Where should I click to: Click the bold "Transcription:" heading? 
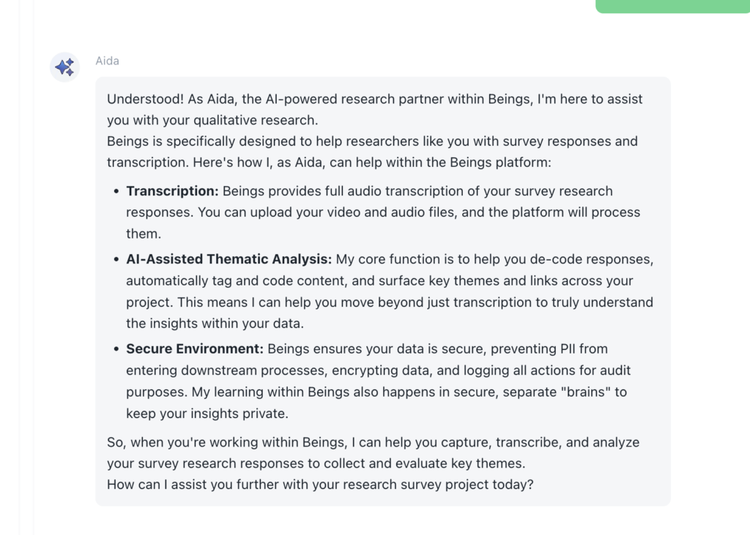171,191
